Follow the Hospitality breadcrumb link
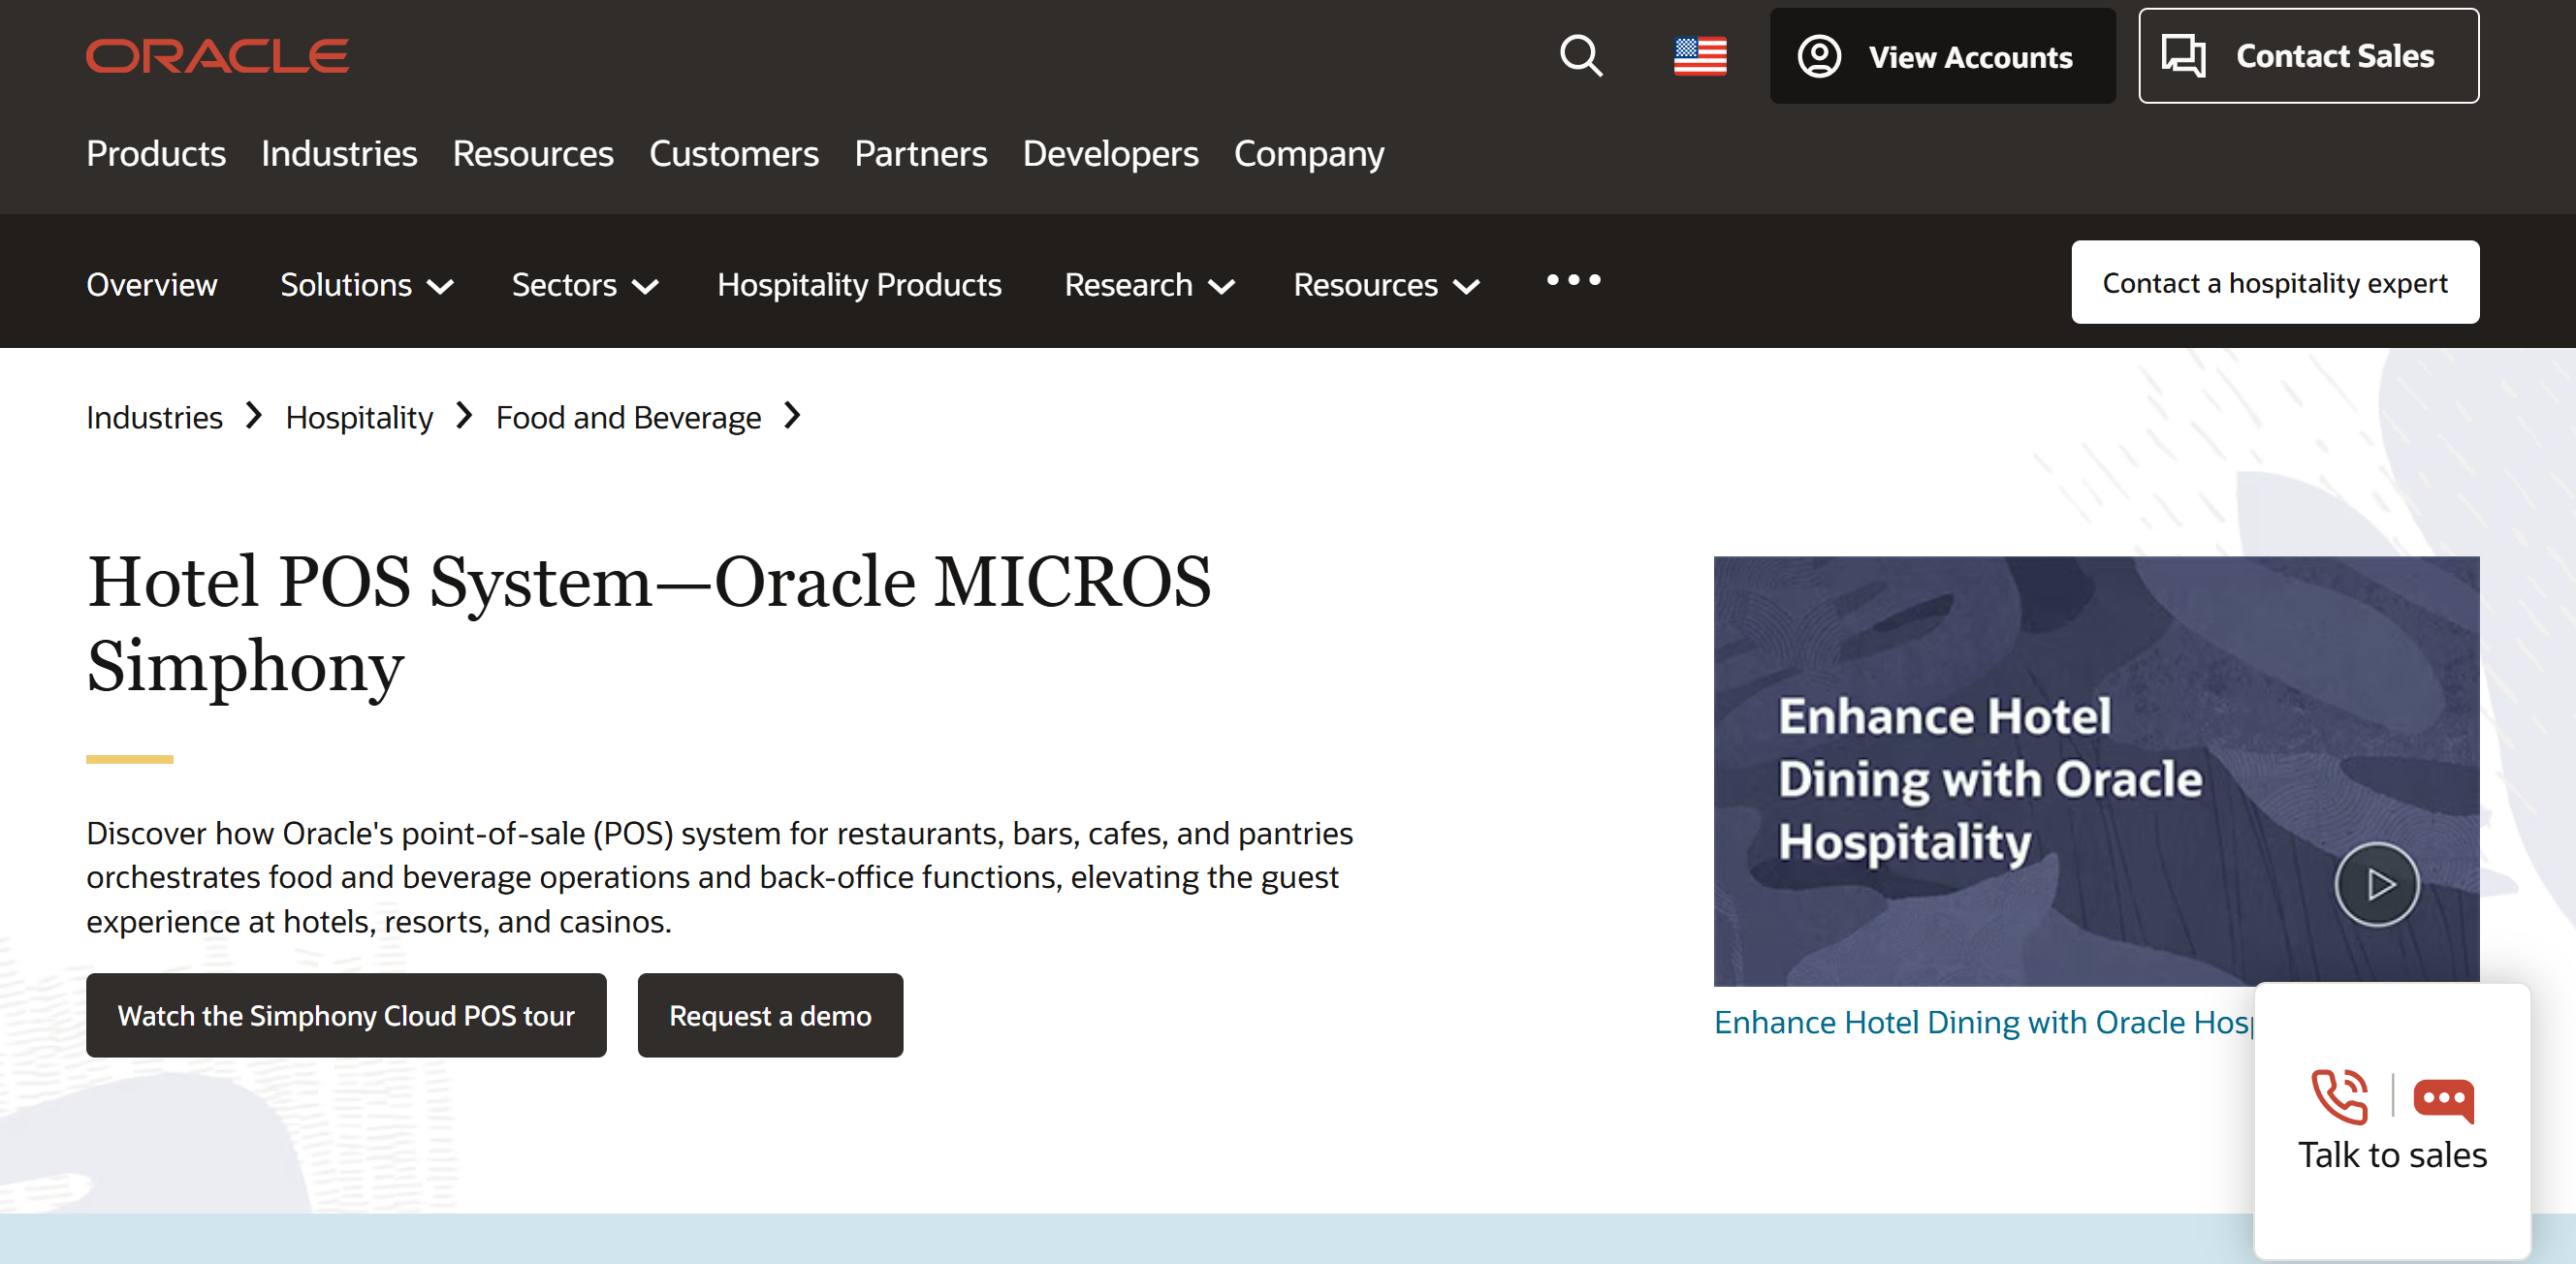The image size is (2576, 1264). click(359, 417)
